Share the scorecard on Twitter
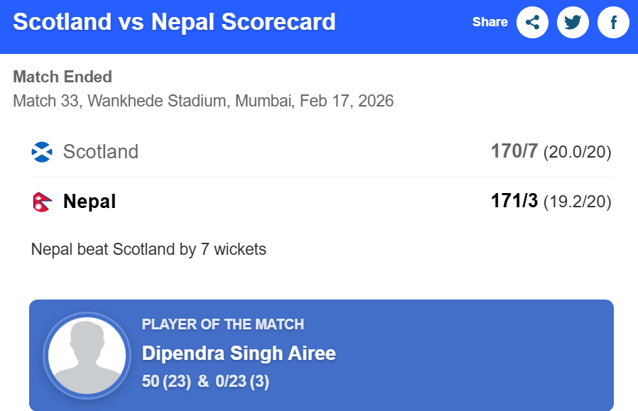 tap(573, 23)
